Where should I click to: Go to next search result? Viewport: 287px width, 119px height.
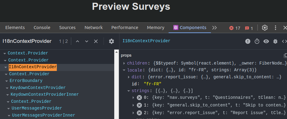point(87,42)
